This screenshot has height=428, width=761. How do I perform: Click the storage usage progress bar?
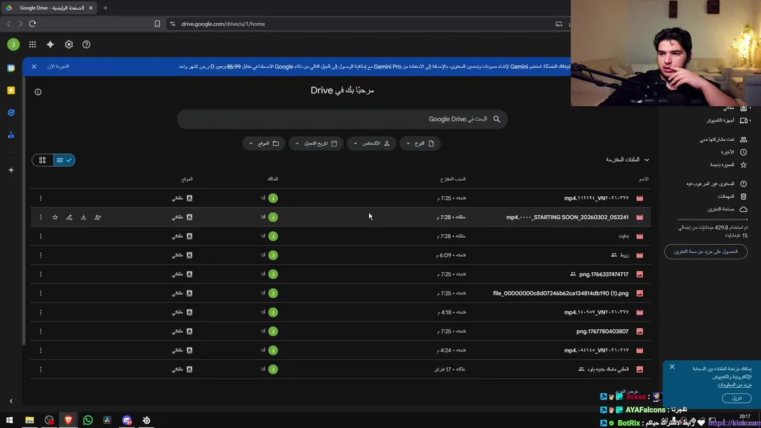tap(713, 220)
